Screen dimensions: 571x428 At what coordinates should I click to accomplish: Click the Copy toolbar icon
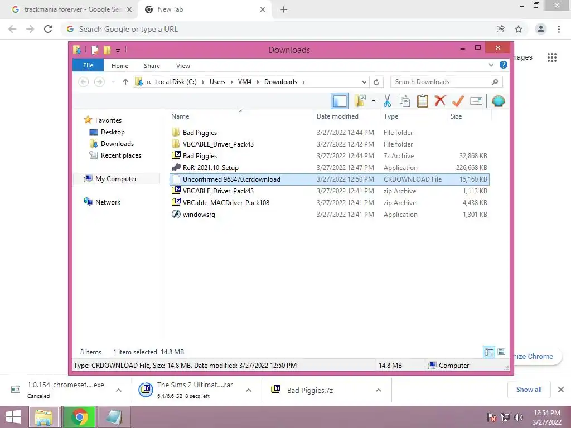click(x=405, y=101)
